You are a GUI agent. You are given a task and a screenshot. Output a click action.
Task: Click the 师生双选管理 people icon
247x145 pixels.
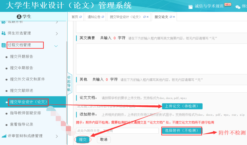tap(4, 33)
